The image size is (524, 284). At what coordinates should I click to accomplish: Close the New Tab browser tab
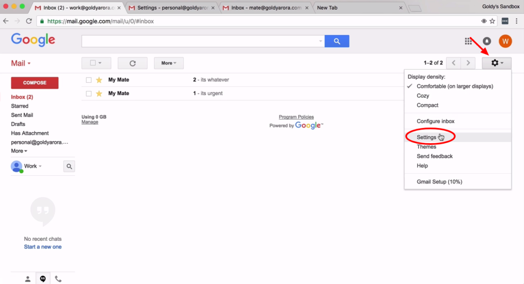[401, 8]
